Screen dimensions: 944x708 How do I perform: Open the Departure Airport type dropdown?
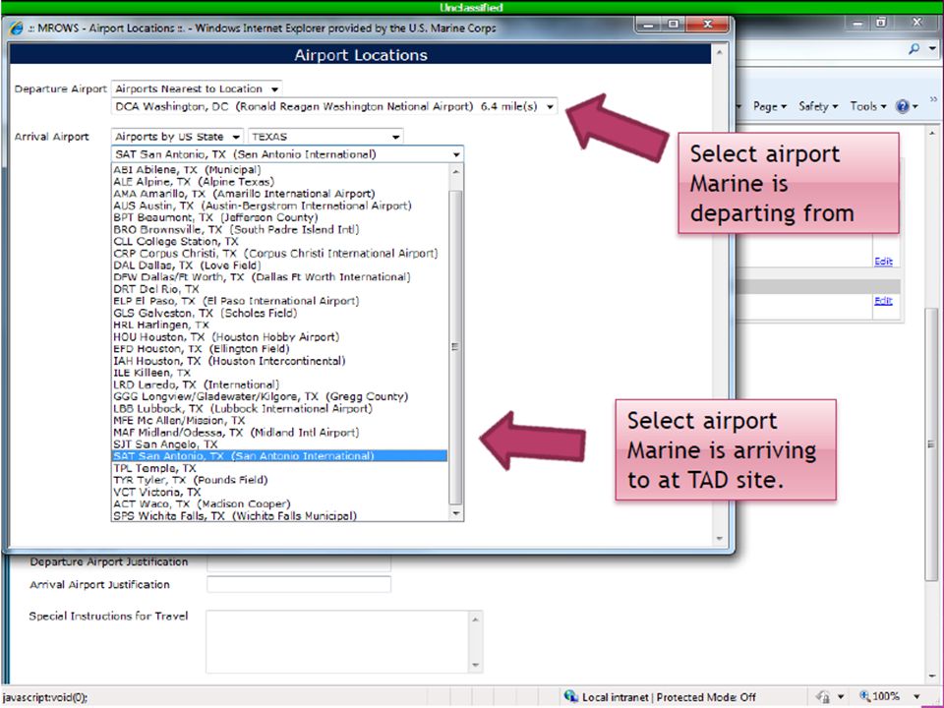click(x=197, y=88)
